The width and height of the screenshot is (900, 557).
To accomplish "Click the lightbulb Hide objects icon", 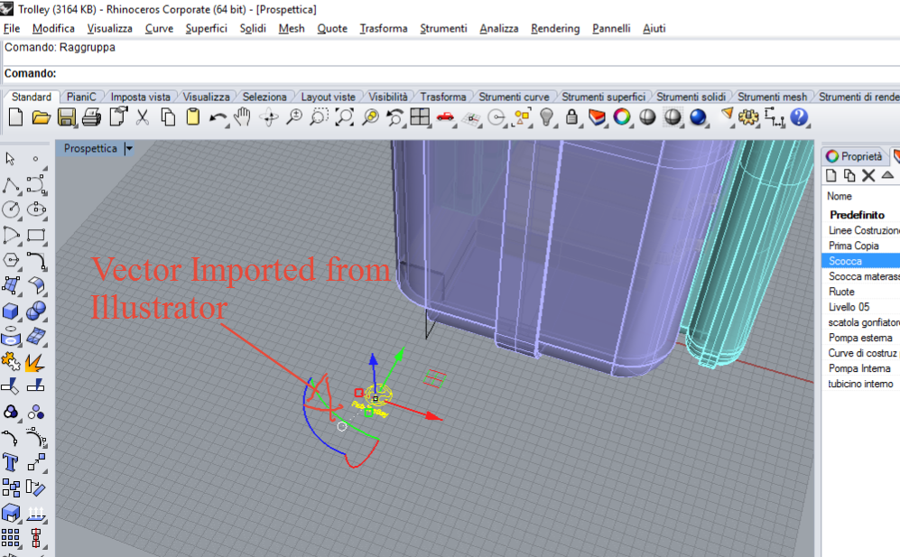I will pos(547,117).
